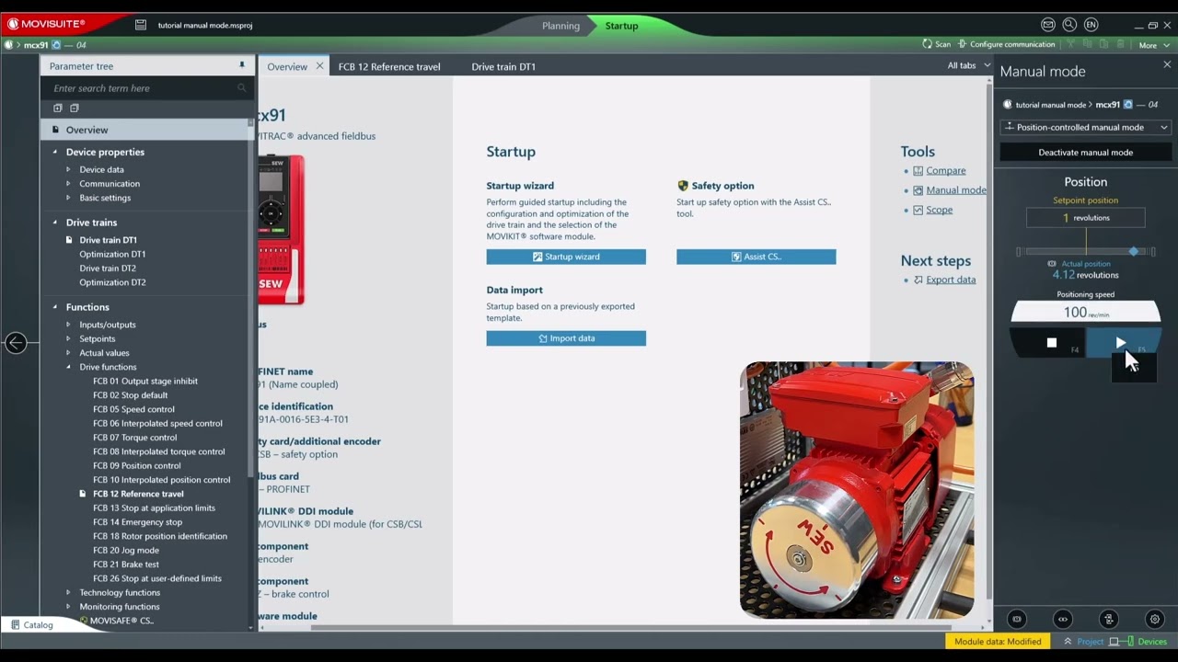Viewport: 1178px width, 662px height.
Task: Open the search magnifier in title bar
Action: (x=1069, y=25)
